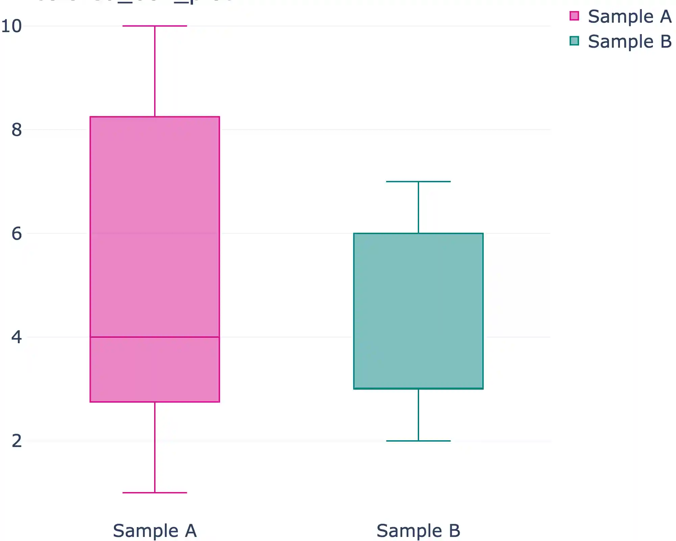Image resolution: width=676 pixels, height=541 pixels.
Task: Click the Sample A x-axis label
Action: [x=155, y=531]
